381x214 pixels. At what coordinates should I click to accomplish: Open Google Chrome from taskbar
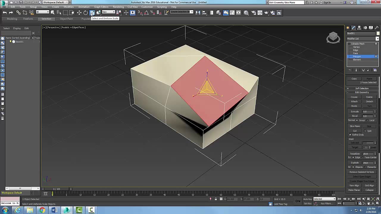pyautogui.click(x=42, y=210)
